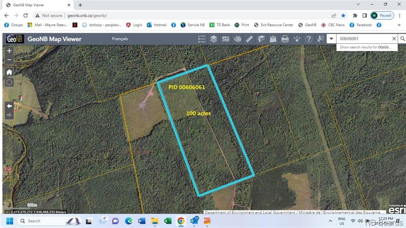Open the Facebook bookmark
This screenshot has width=406, height=228.
tap(361, 25)
